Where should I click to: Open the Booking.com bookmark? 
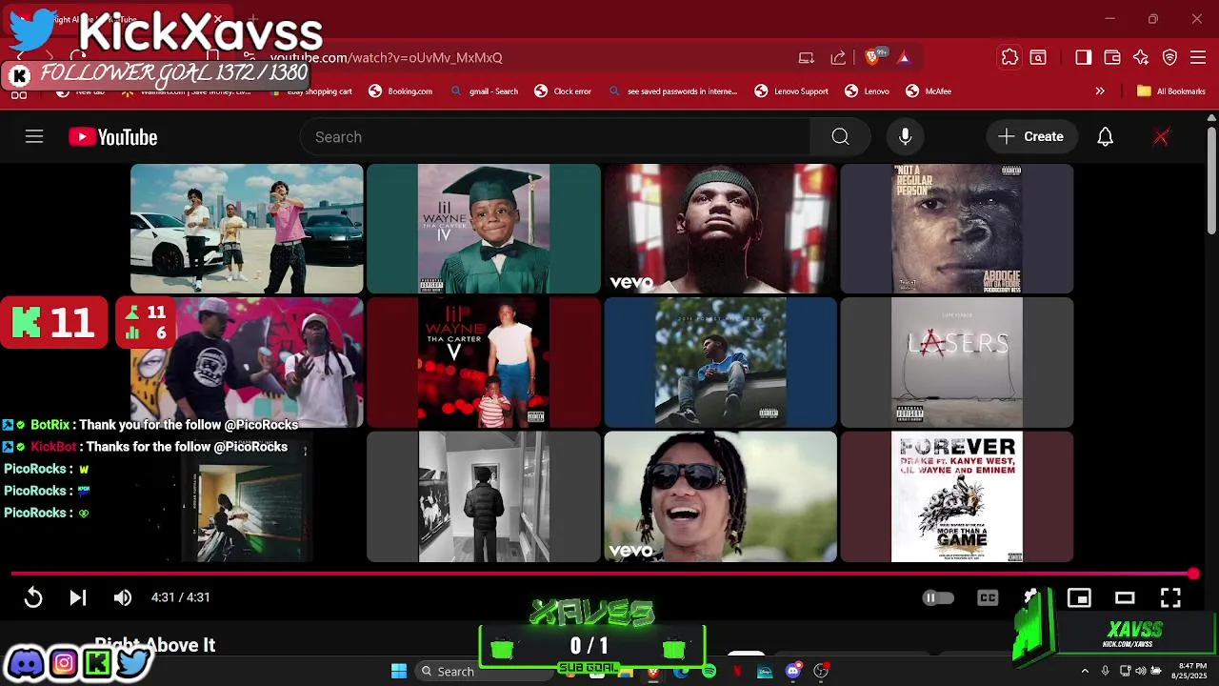(x=401, y=91)
